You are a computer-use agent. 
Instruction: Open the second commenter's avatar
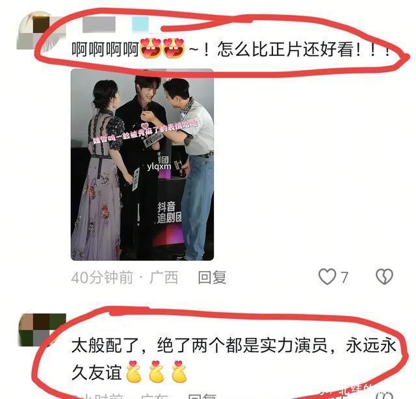[42, 329]
